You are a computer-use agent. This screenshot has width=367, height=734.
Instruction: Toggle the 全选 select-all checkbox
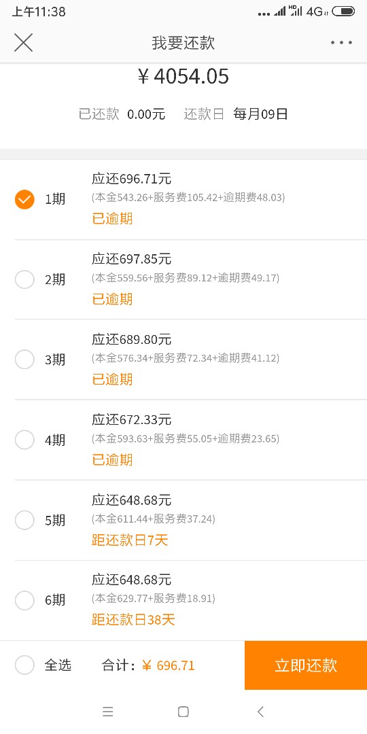point(25,665)
